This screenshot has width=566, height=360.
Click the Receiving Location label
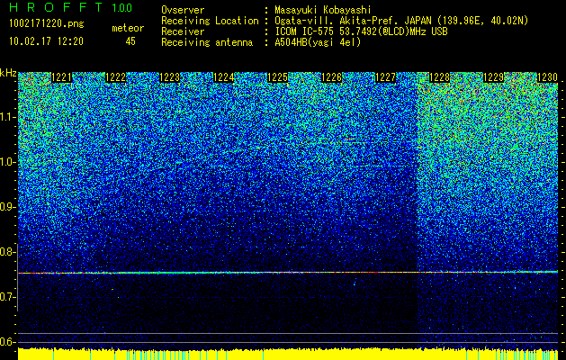tap(210, 21)
